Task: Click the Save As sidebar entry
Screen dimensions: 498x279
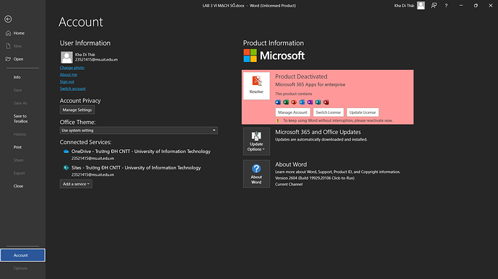Action: click(x=20, y=103)
